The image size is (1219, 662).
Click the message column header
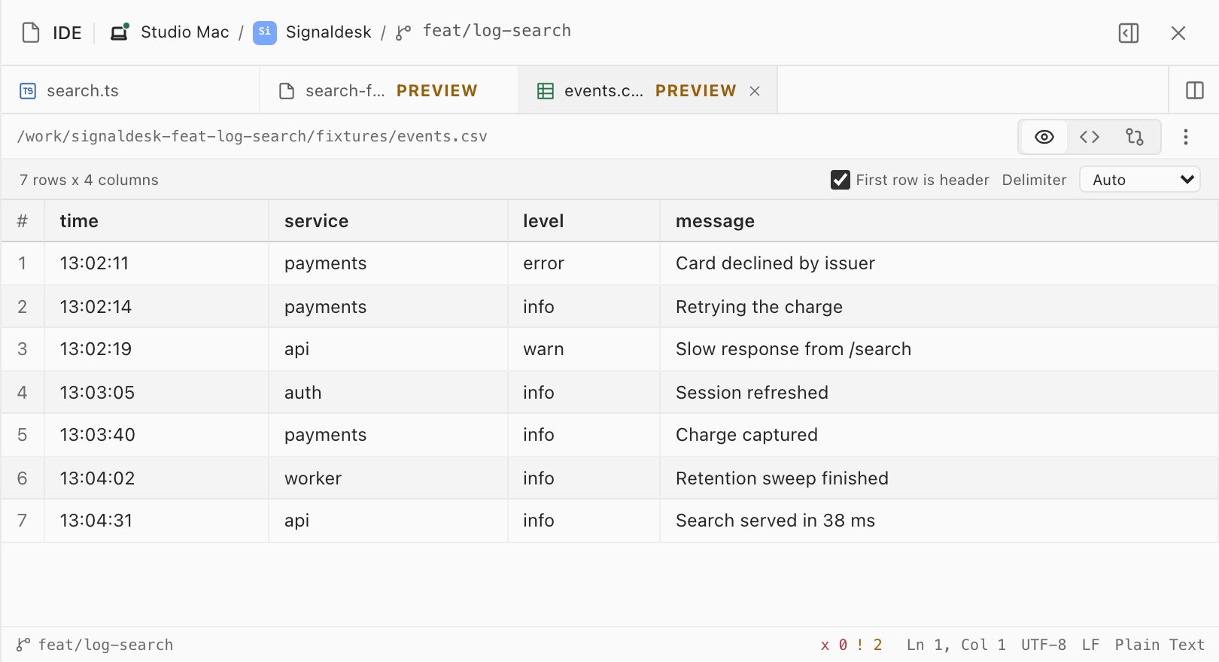[939, 221]
